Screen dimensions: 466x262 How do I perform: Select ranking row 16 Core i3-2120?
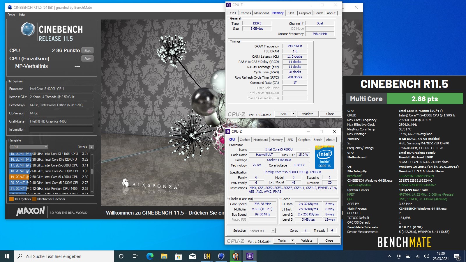pos(49,160)
